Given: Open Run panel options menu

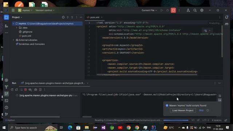Looking at the screenshot, I should pyautogui.click(x=215, y=83).
